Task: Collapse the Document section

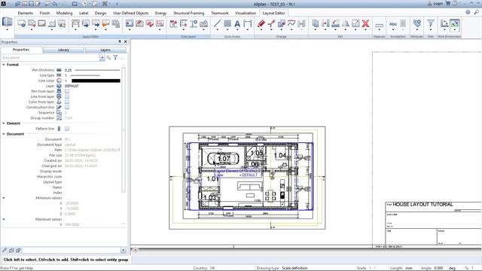Action: coord(4,134)
